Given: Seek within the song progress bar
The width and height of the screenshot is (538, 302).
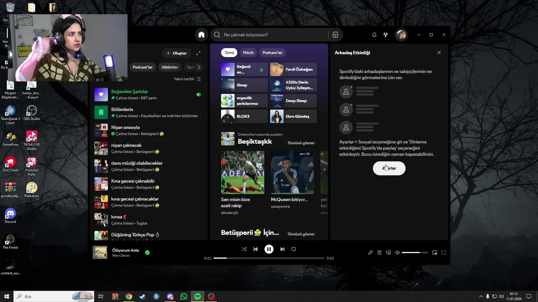Looking at the screenshot, I should 269,258.
